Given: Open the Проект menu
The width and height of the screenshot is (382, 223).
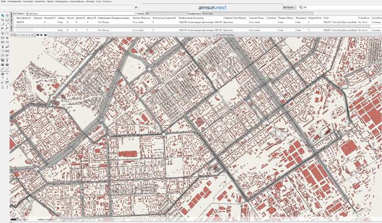Looking at the screenshot, I should coord(51,1).
